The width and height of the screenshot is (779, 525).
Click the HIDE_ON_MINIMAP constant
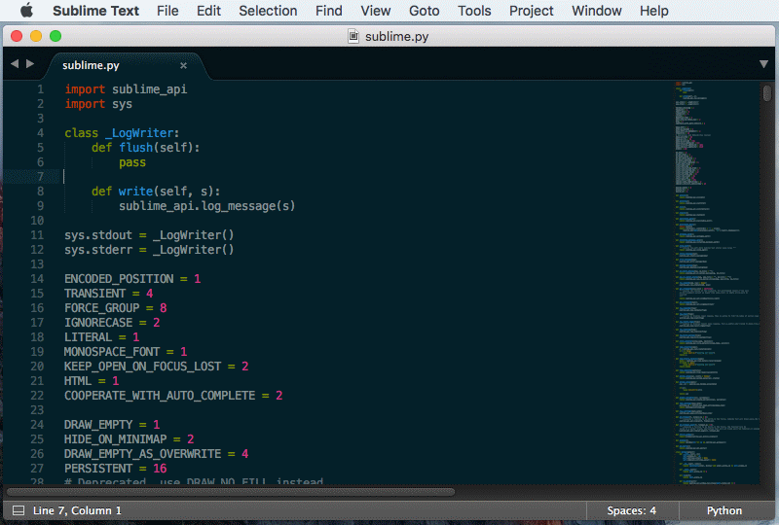tap(115, 439)
